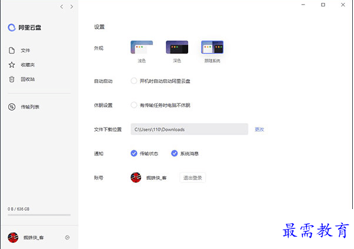Enable 开机时自动启动阿里云盘 option
Viewport: 354px width, 249px height.
(x=134, y=80)
